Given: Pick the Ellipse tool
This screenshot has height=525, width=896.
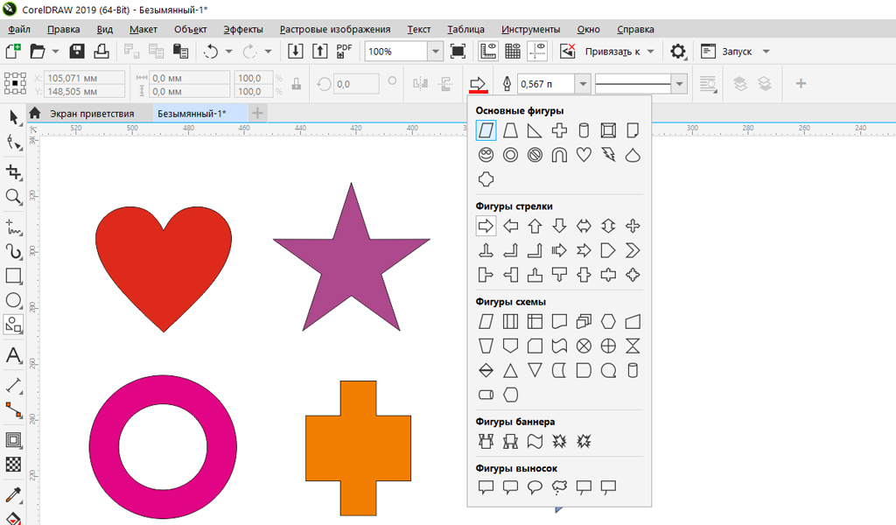Looking at the screenshot, I should pos(14,300).
